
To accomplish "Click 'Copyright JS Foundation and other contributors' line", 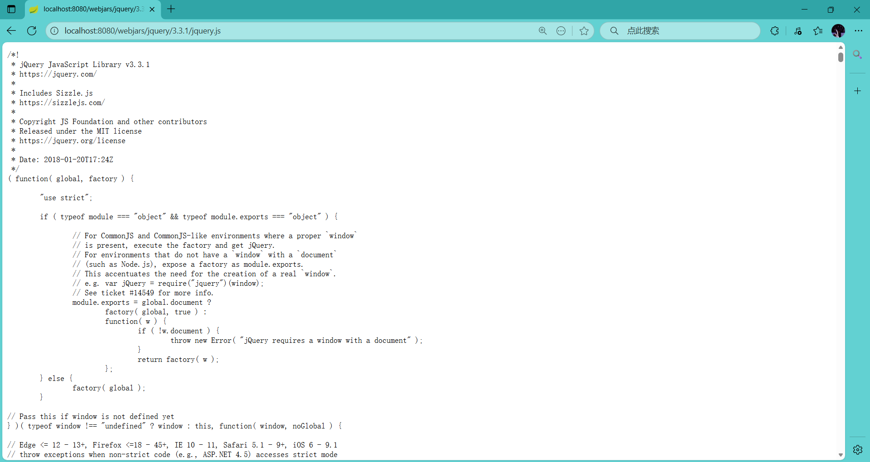I will [x=113, y=121].
